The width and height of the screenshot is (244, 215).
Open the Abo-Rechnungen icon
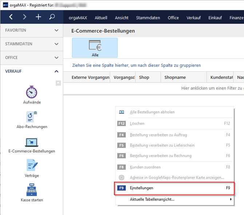coord(32,117)
